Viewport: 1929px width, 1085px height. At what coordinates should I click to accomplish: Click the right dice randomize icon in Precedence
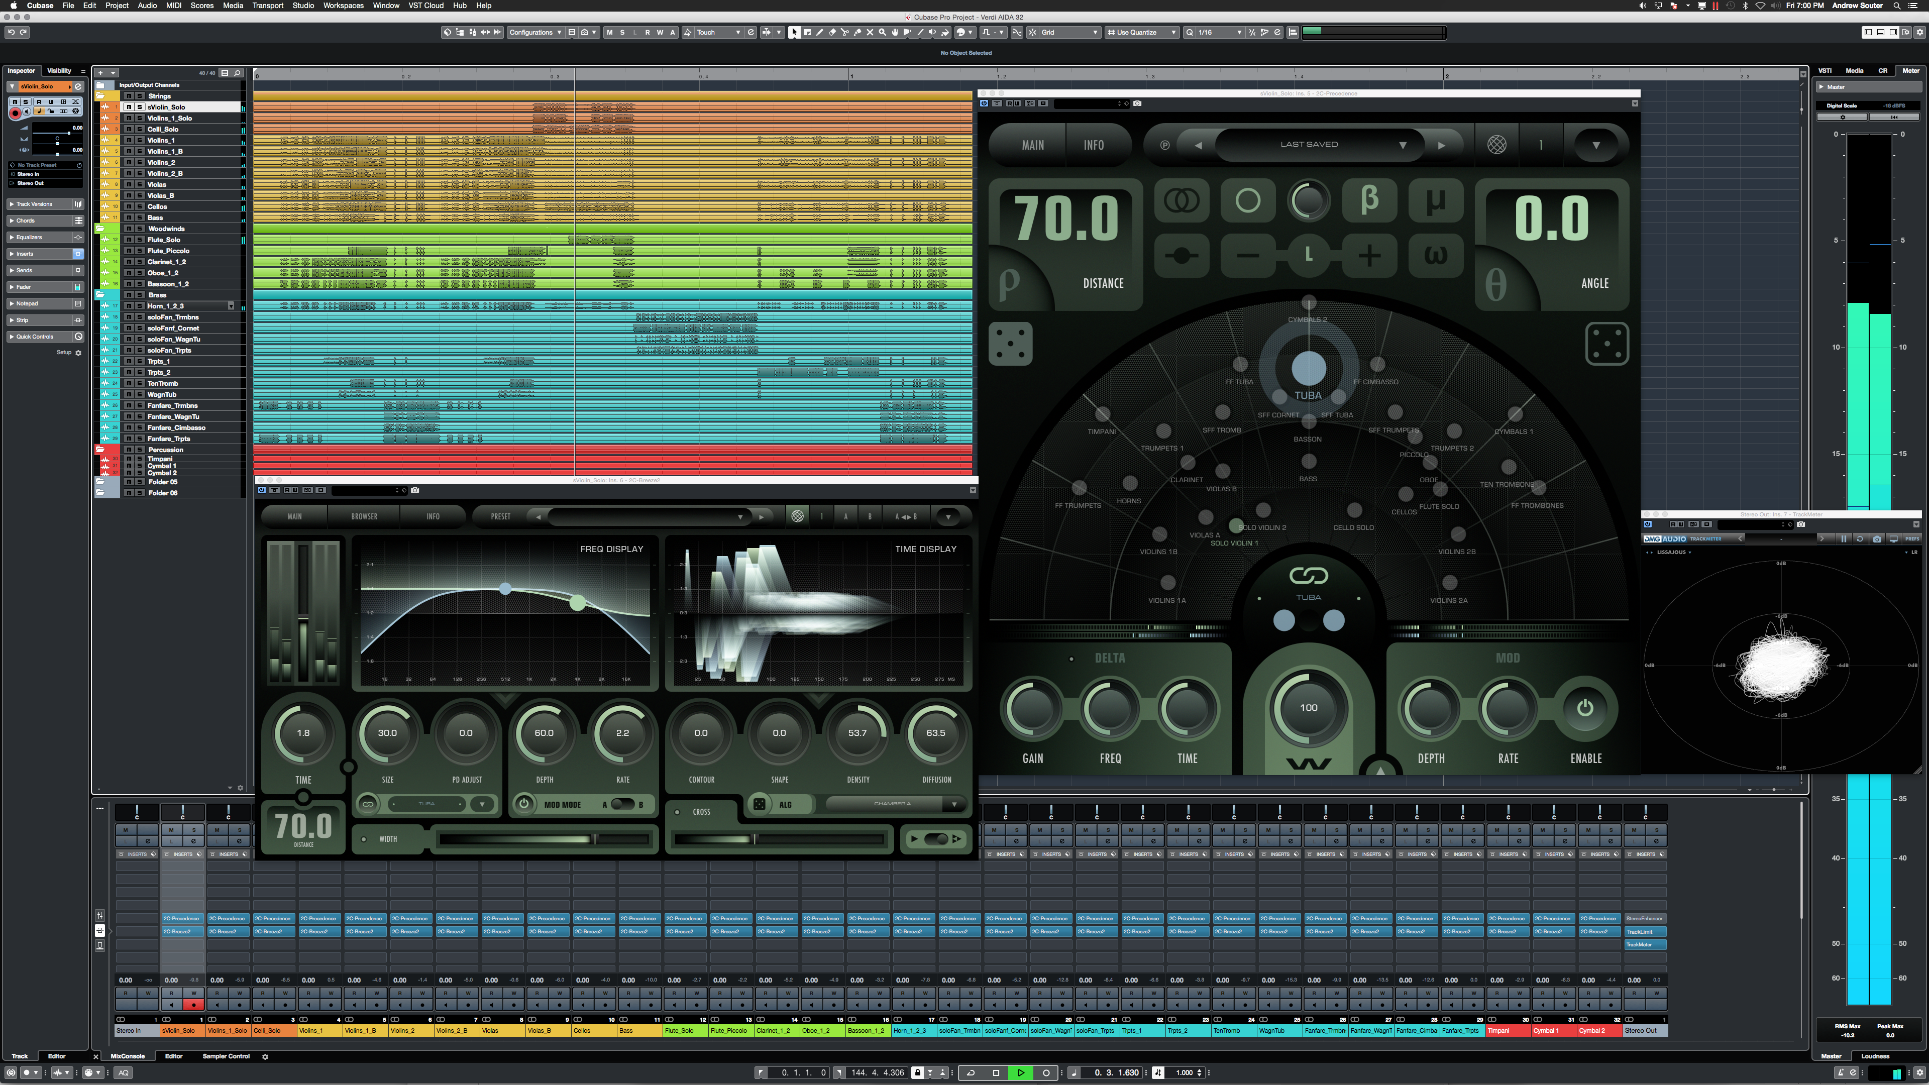click(x=1606, y=344)
